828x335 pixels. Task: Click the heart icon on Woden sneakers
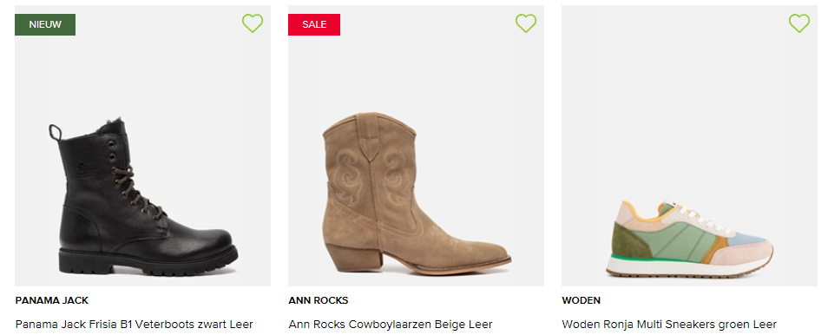[799, 23]
